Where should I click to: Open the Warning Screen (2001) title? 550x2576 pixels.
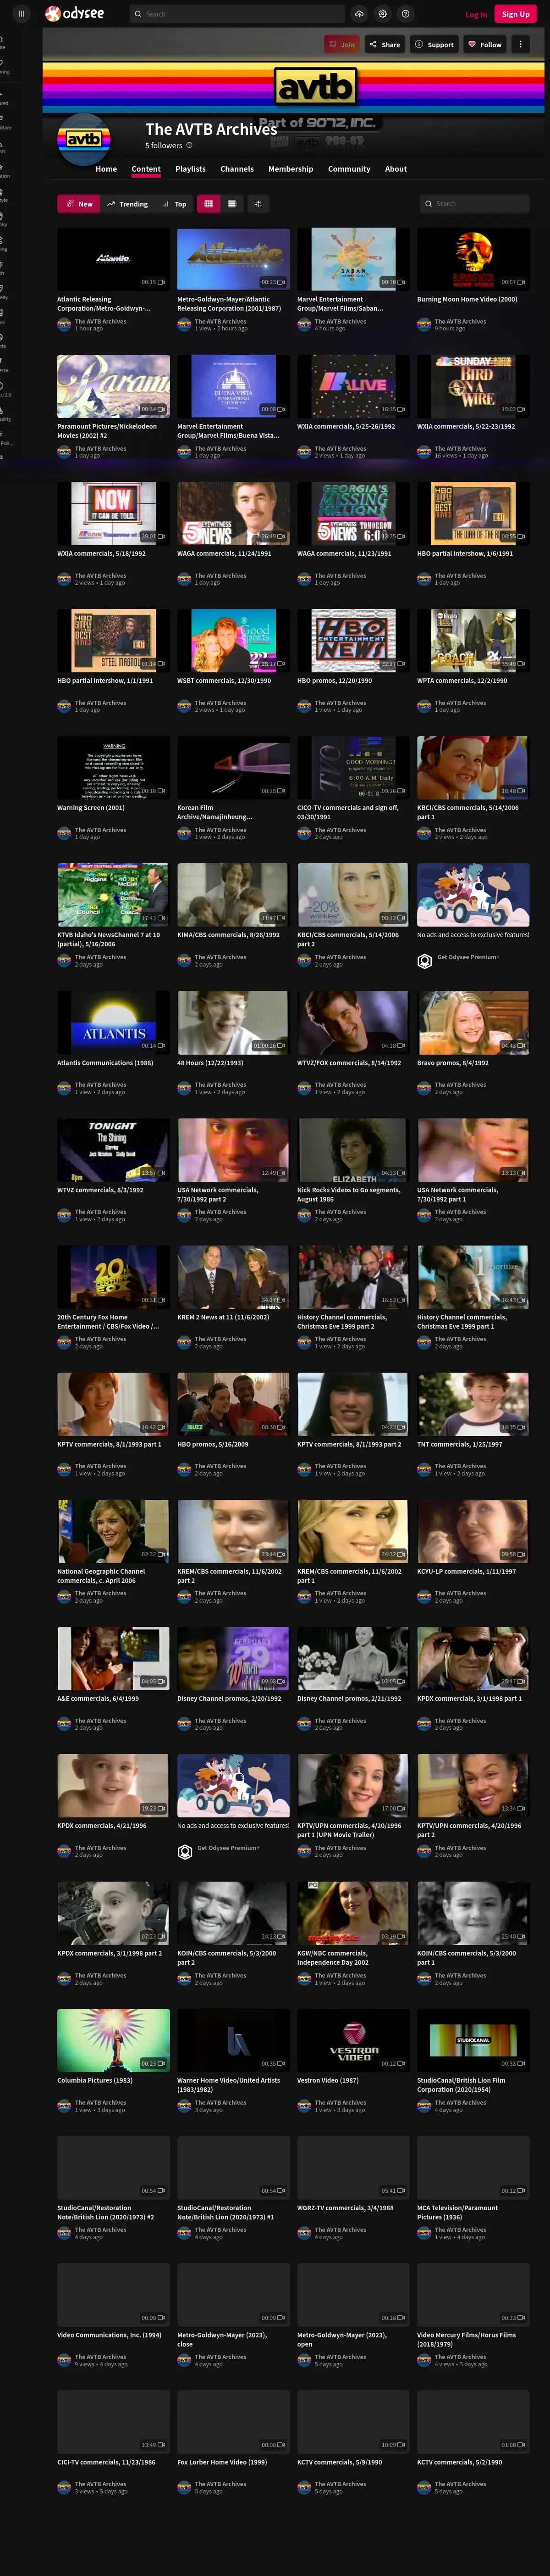(91, 808)
